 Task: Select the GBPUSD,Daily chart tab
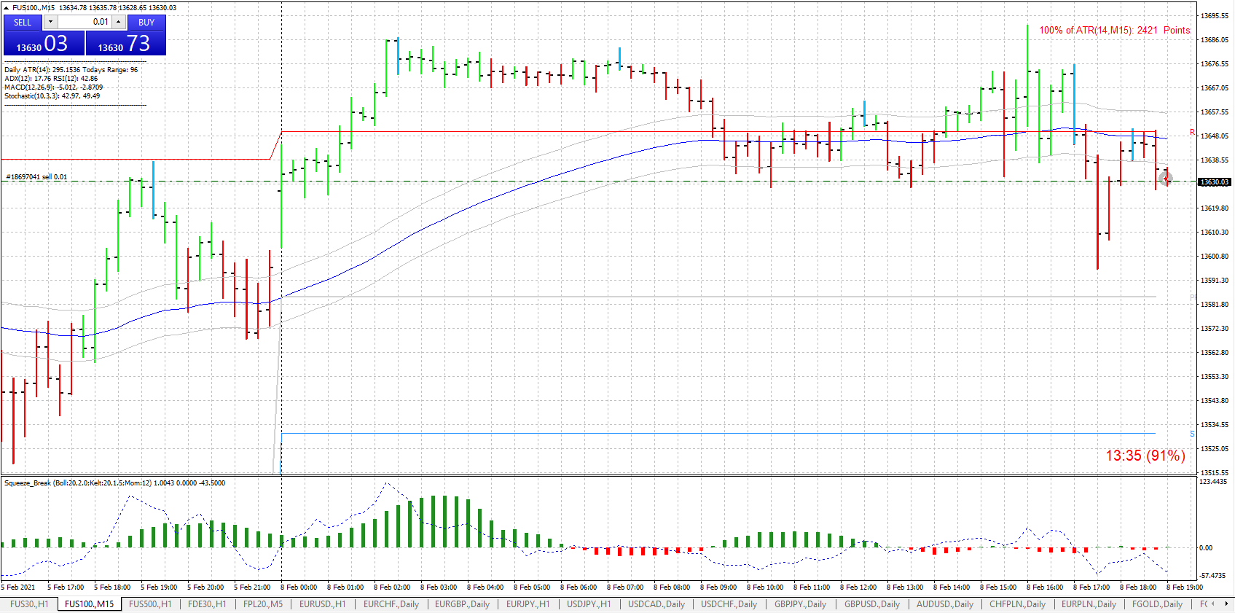pos(872,604)
